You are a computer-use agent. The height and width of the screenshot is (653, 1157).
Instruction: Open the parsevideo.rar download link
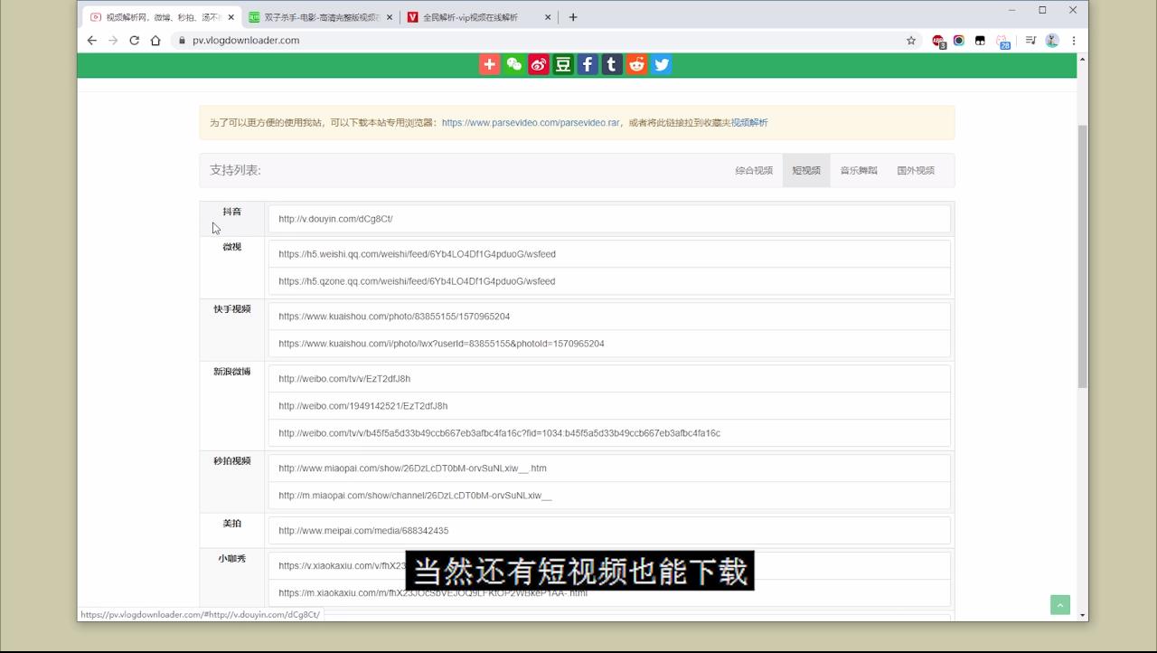click(x=531, y=121)
